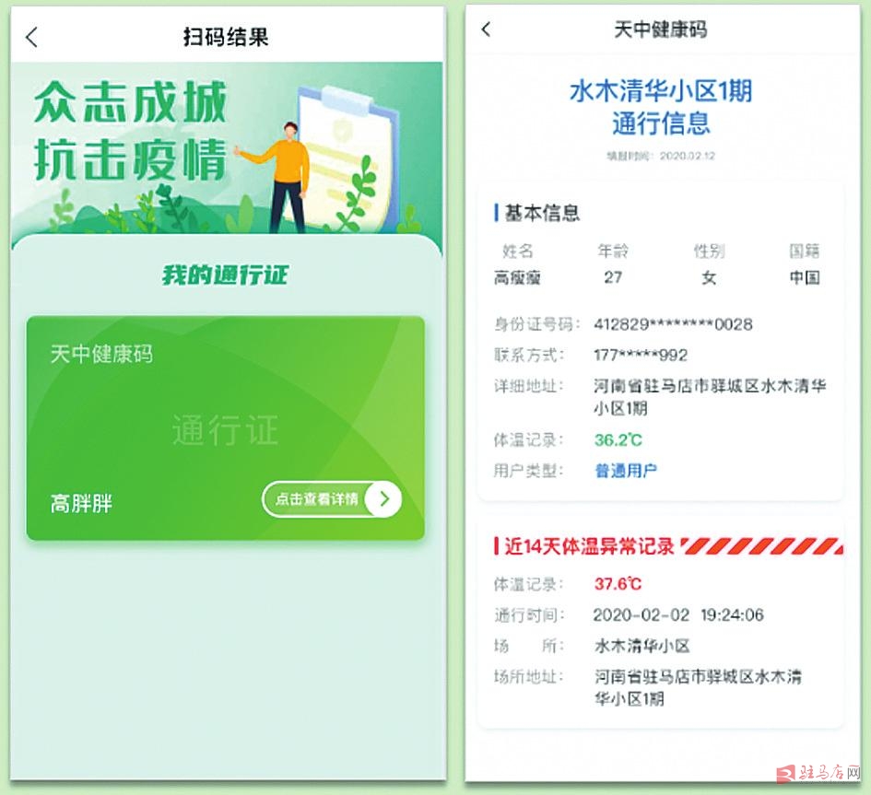This screenshot has height=795, width=871.
Task: Tap 联系方式 label
Action: point(529,355)
